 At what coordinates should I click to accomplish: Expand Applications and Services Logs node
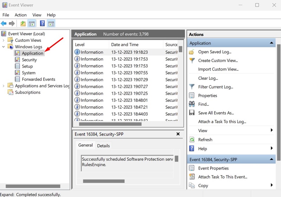click(x=4, y=86)
